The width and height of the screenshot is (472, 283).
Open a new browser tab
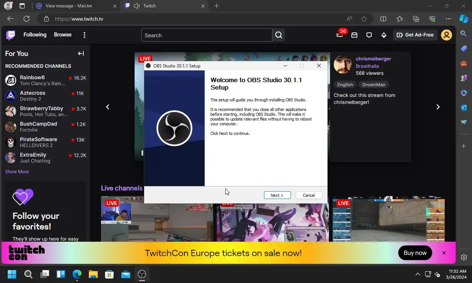pyautogui.click(x=216, y=6)
